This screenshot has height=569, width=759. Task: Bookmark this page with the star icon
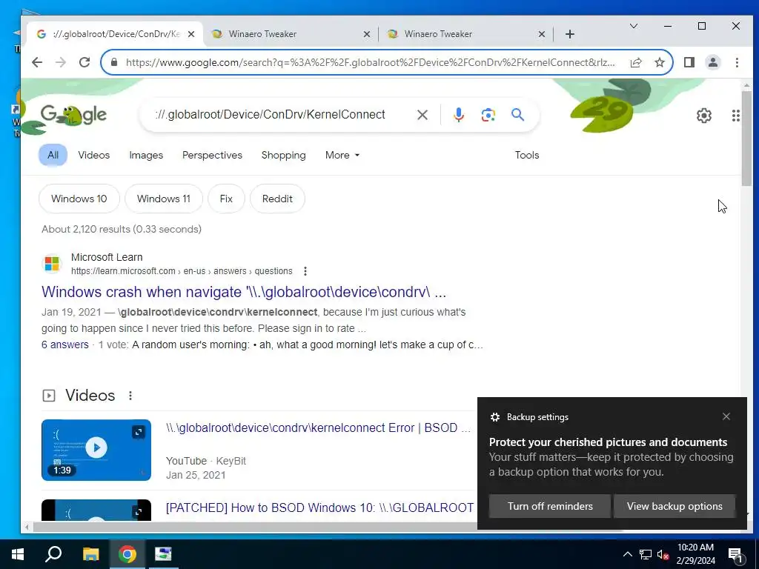pyautogui.click(x=659, y=62)
